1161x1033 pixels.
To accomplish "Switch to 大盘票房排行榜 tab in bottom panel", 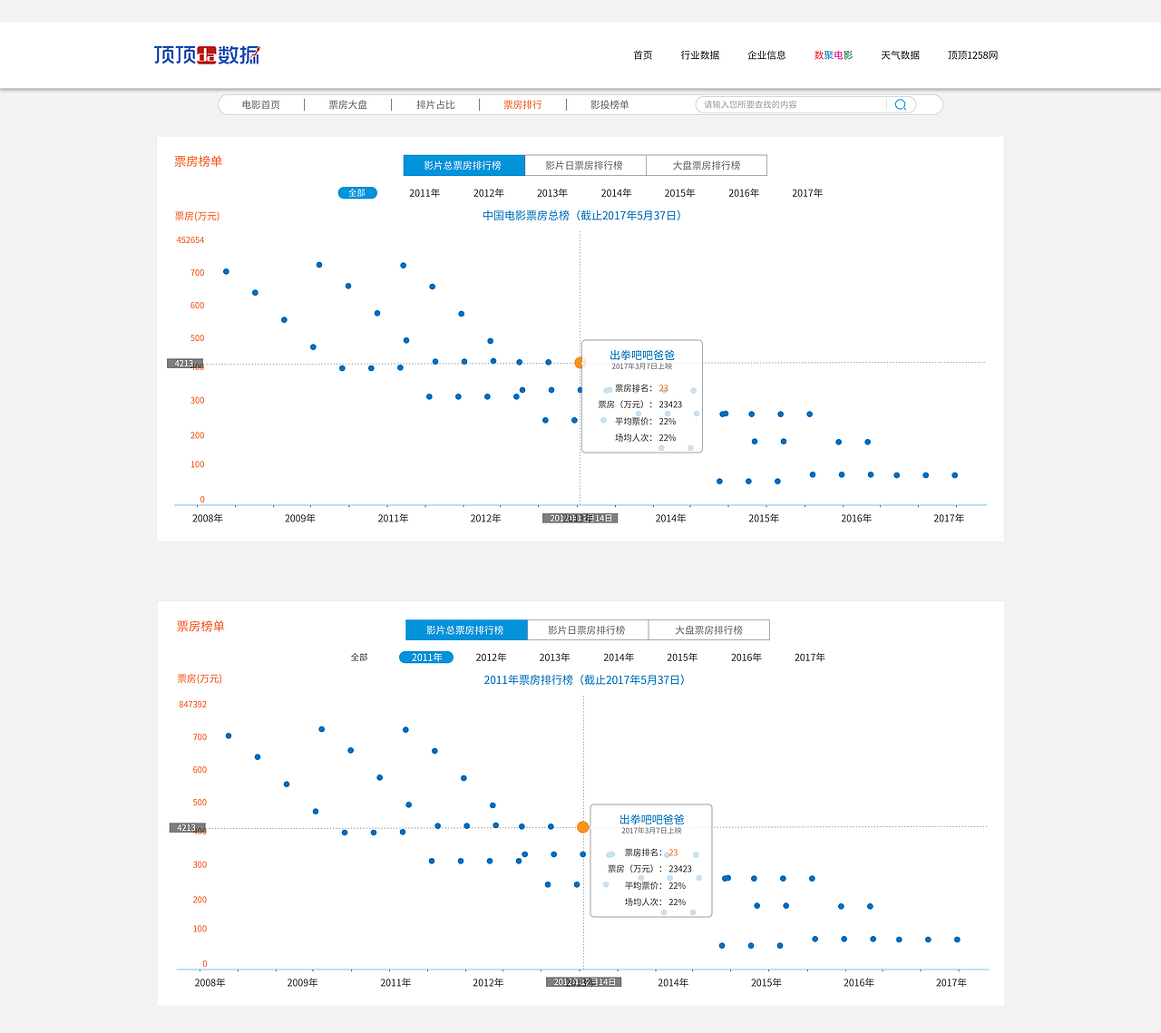I will coord(709,630).
